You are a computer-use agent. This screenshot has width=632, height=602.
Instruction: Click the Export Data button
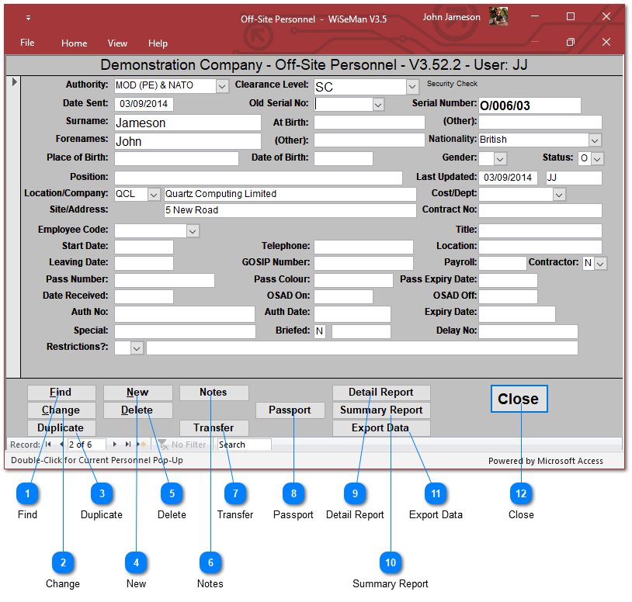tap(380, 427)
